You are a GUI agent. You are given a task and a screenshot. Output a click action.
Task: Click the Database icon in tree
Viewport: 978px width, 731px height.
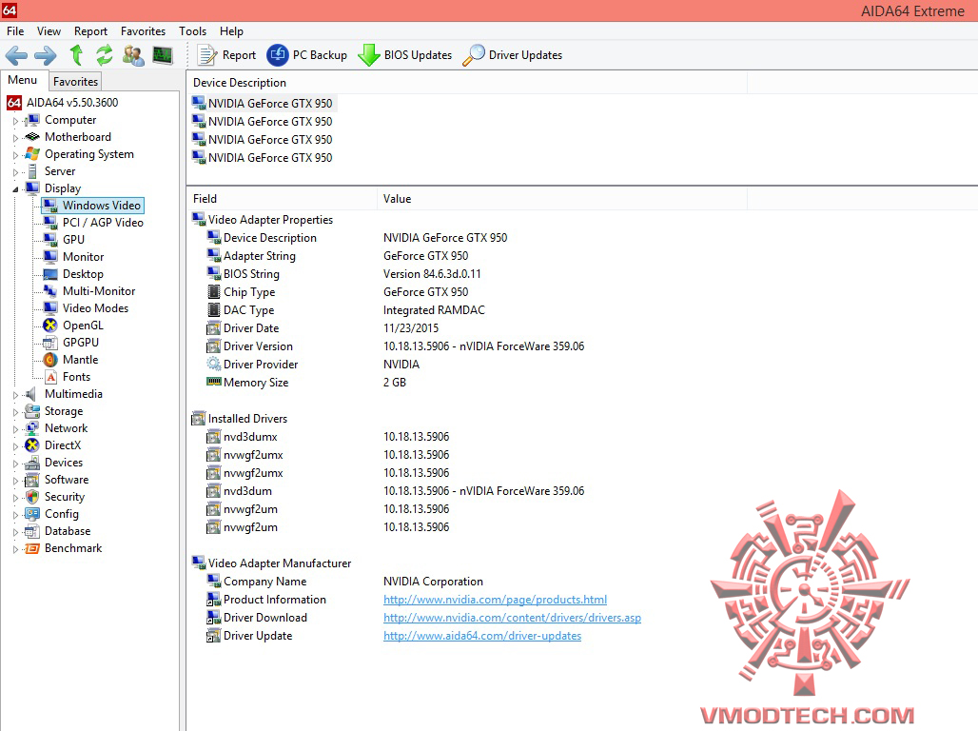click(32, 531)
